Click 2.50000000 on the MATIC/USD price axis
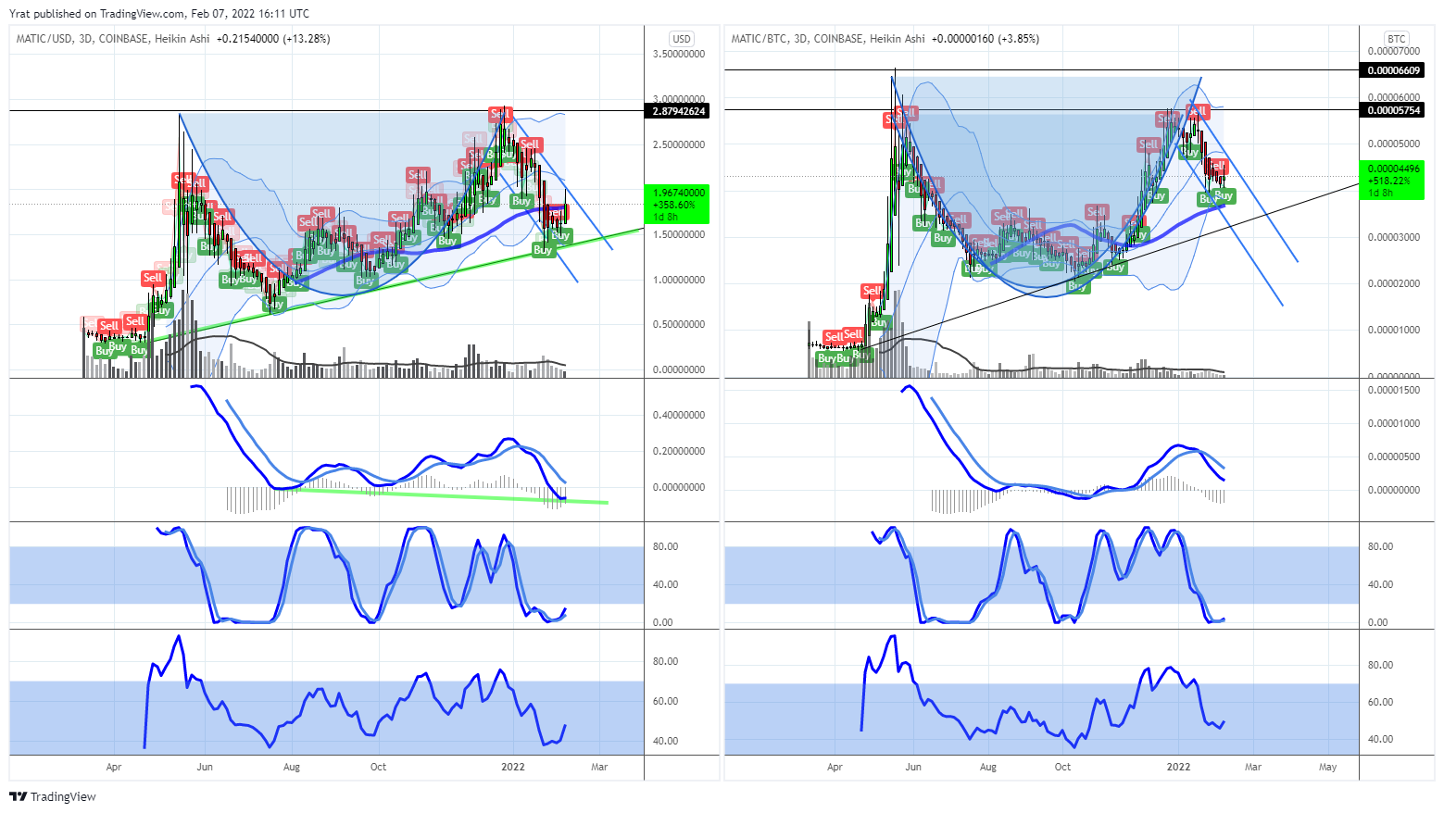Image resolution: width=1444 pixels, height=813 pixels. [x=679, y=145]
